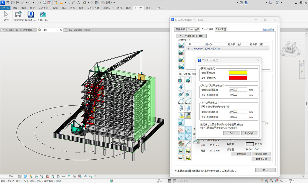
Task: Open the 1 : 500 view scale dropdown
Action: [x=9, y=176]
